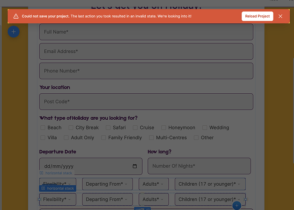The height and width of the screenshot is (210, 294).
Task: Click the blue plus button at top left
Action: point(14,32)
